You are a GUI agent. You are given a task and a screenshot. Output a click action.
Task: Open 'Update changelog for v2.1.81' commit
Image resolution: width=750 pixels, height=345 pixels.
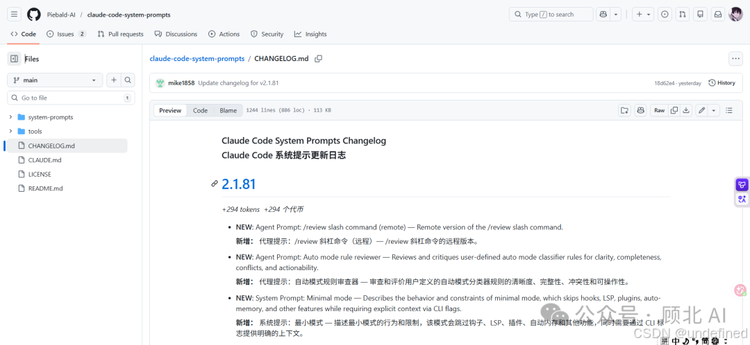click(238, 83)
